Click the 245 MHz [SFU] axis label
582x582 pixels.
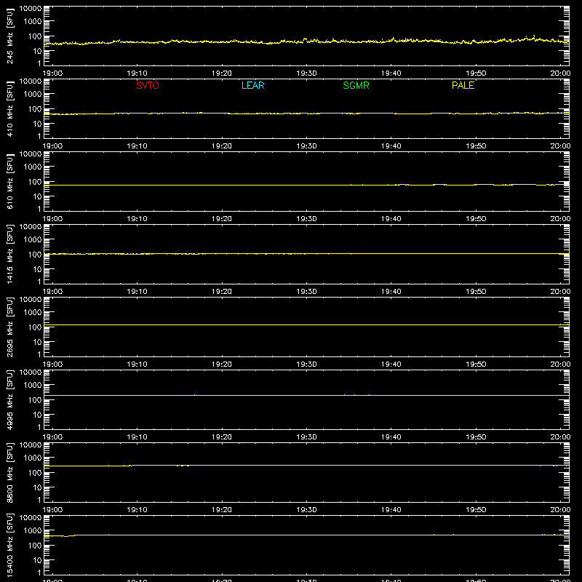(x=9, y=36)
